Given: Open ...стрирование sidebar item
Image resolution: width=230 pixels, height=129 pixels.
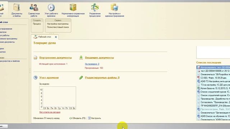Looking at the screenshot, I should click(6, 29).
